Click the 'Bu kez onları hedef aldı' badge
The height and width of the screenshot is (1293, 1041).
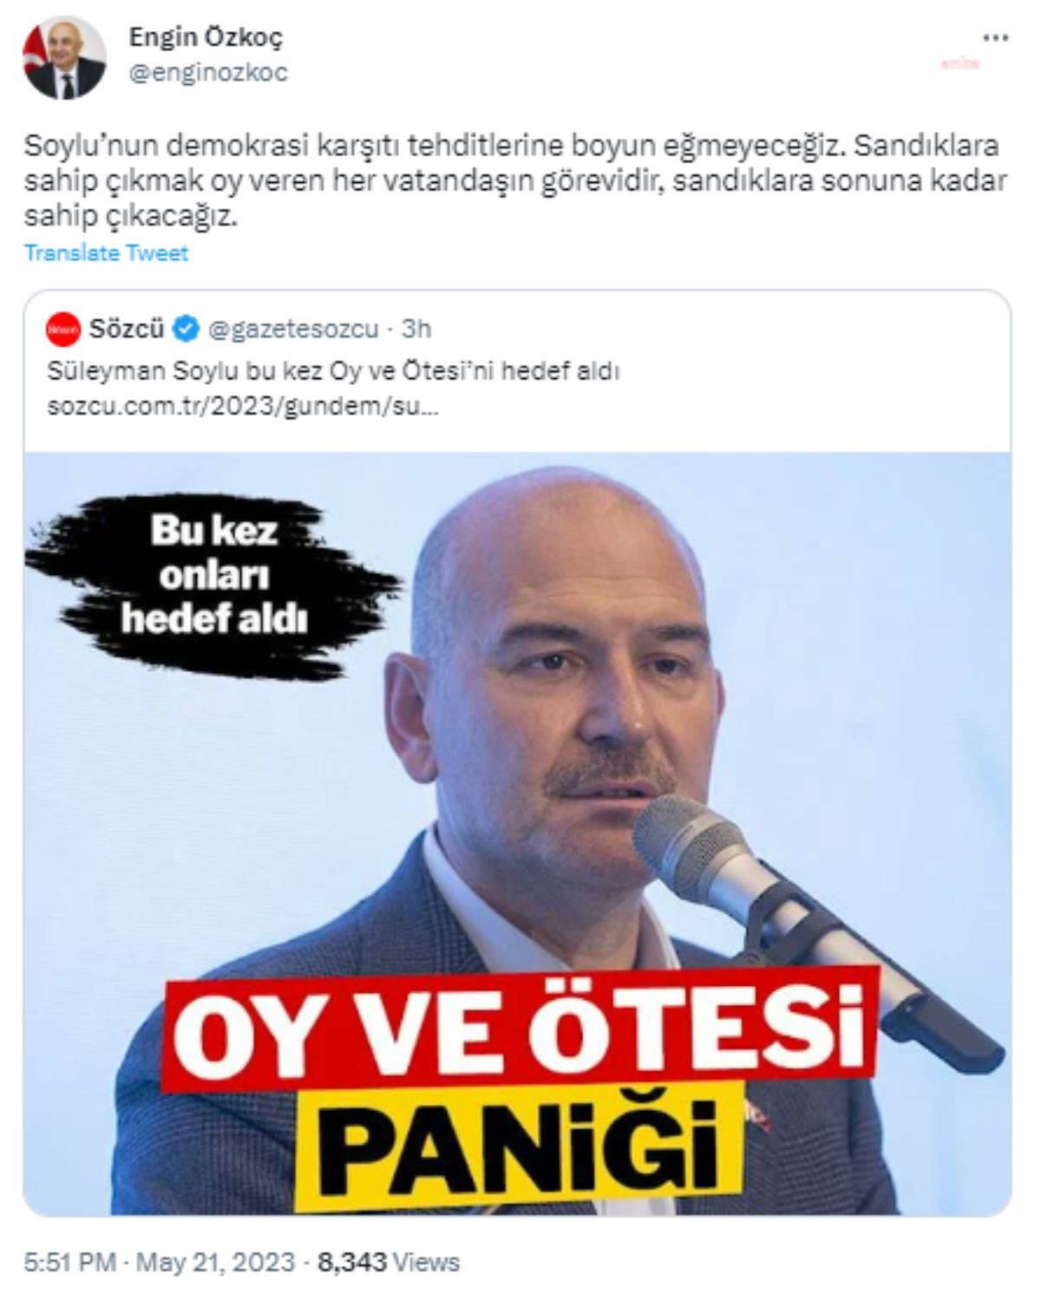[x=213, y=575]
